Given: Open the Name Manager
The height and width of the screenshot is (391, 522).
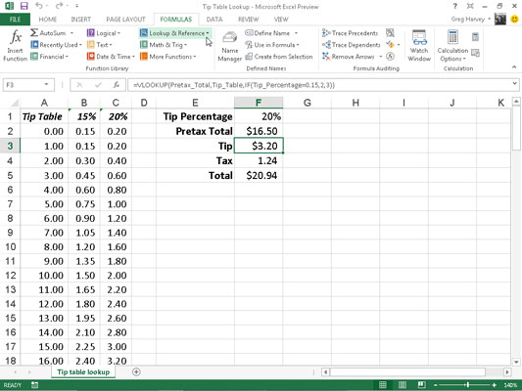Looking at the screenshot, I should coord(230,46).
